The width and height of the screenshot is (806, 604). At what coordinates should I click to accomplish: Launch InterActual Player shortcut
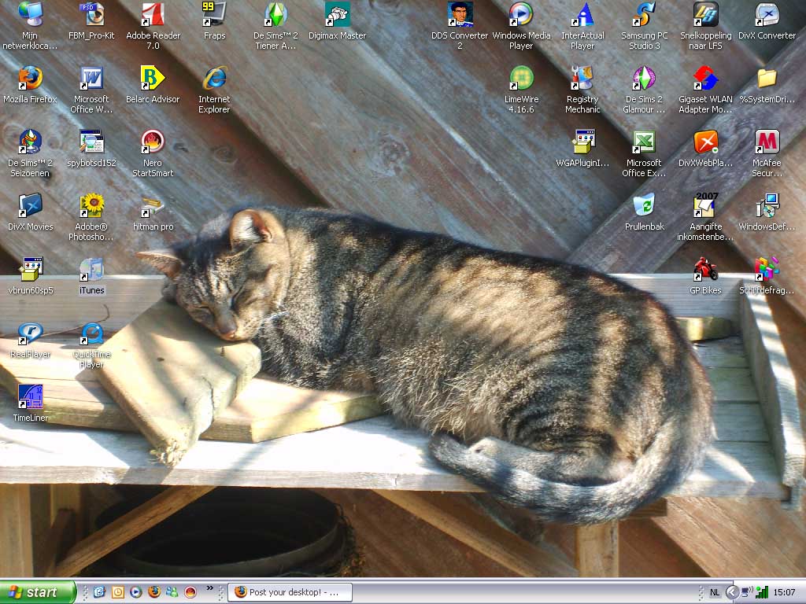coord(582,26)
